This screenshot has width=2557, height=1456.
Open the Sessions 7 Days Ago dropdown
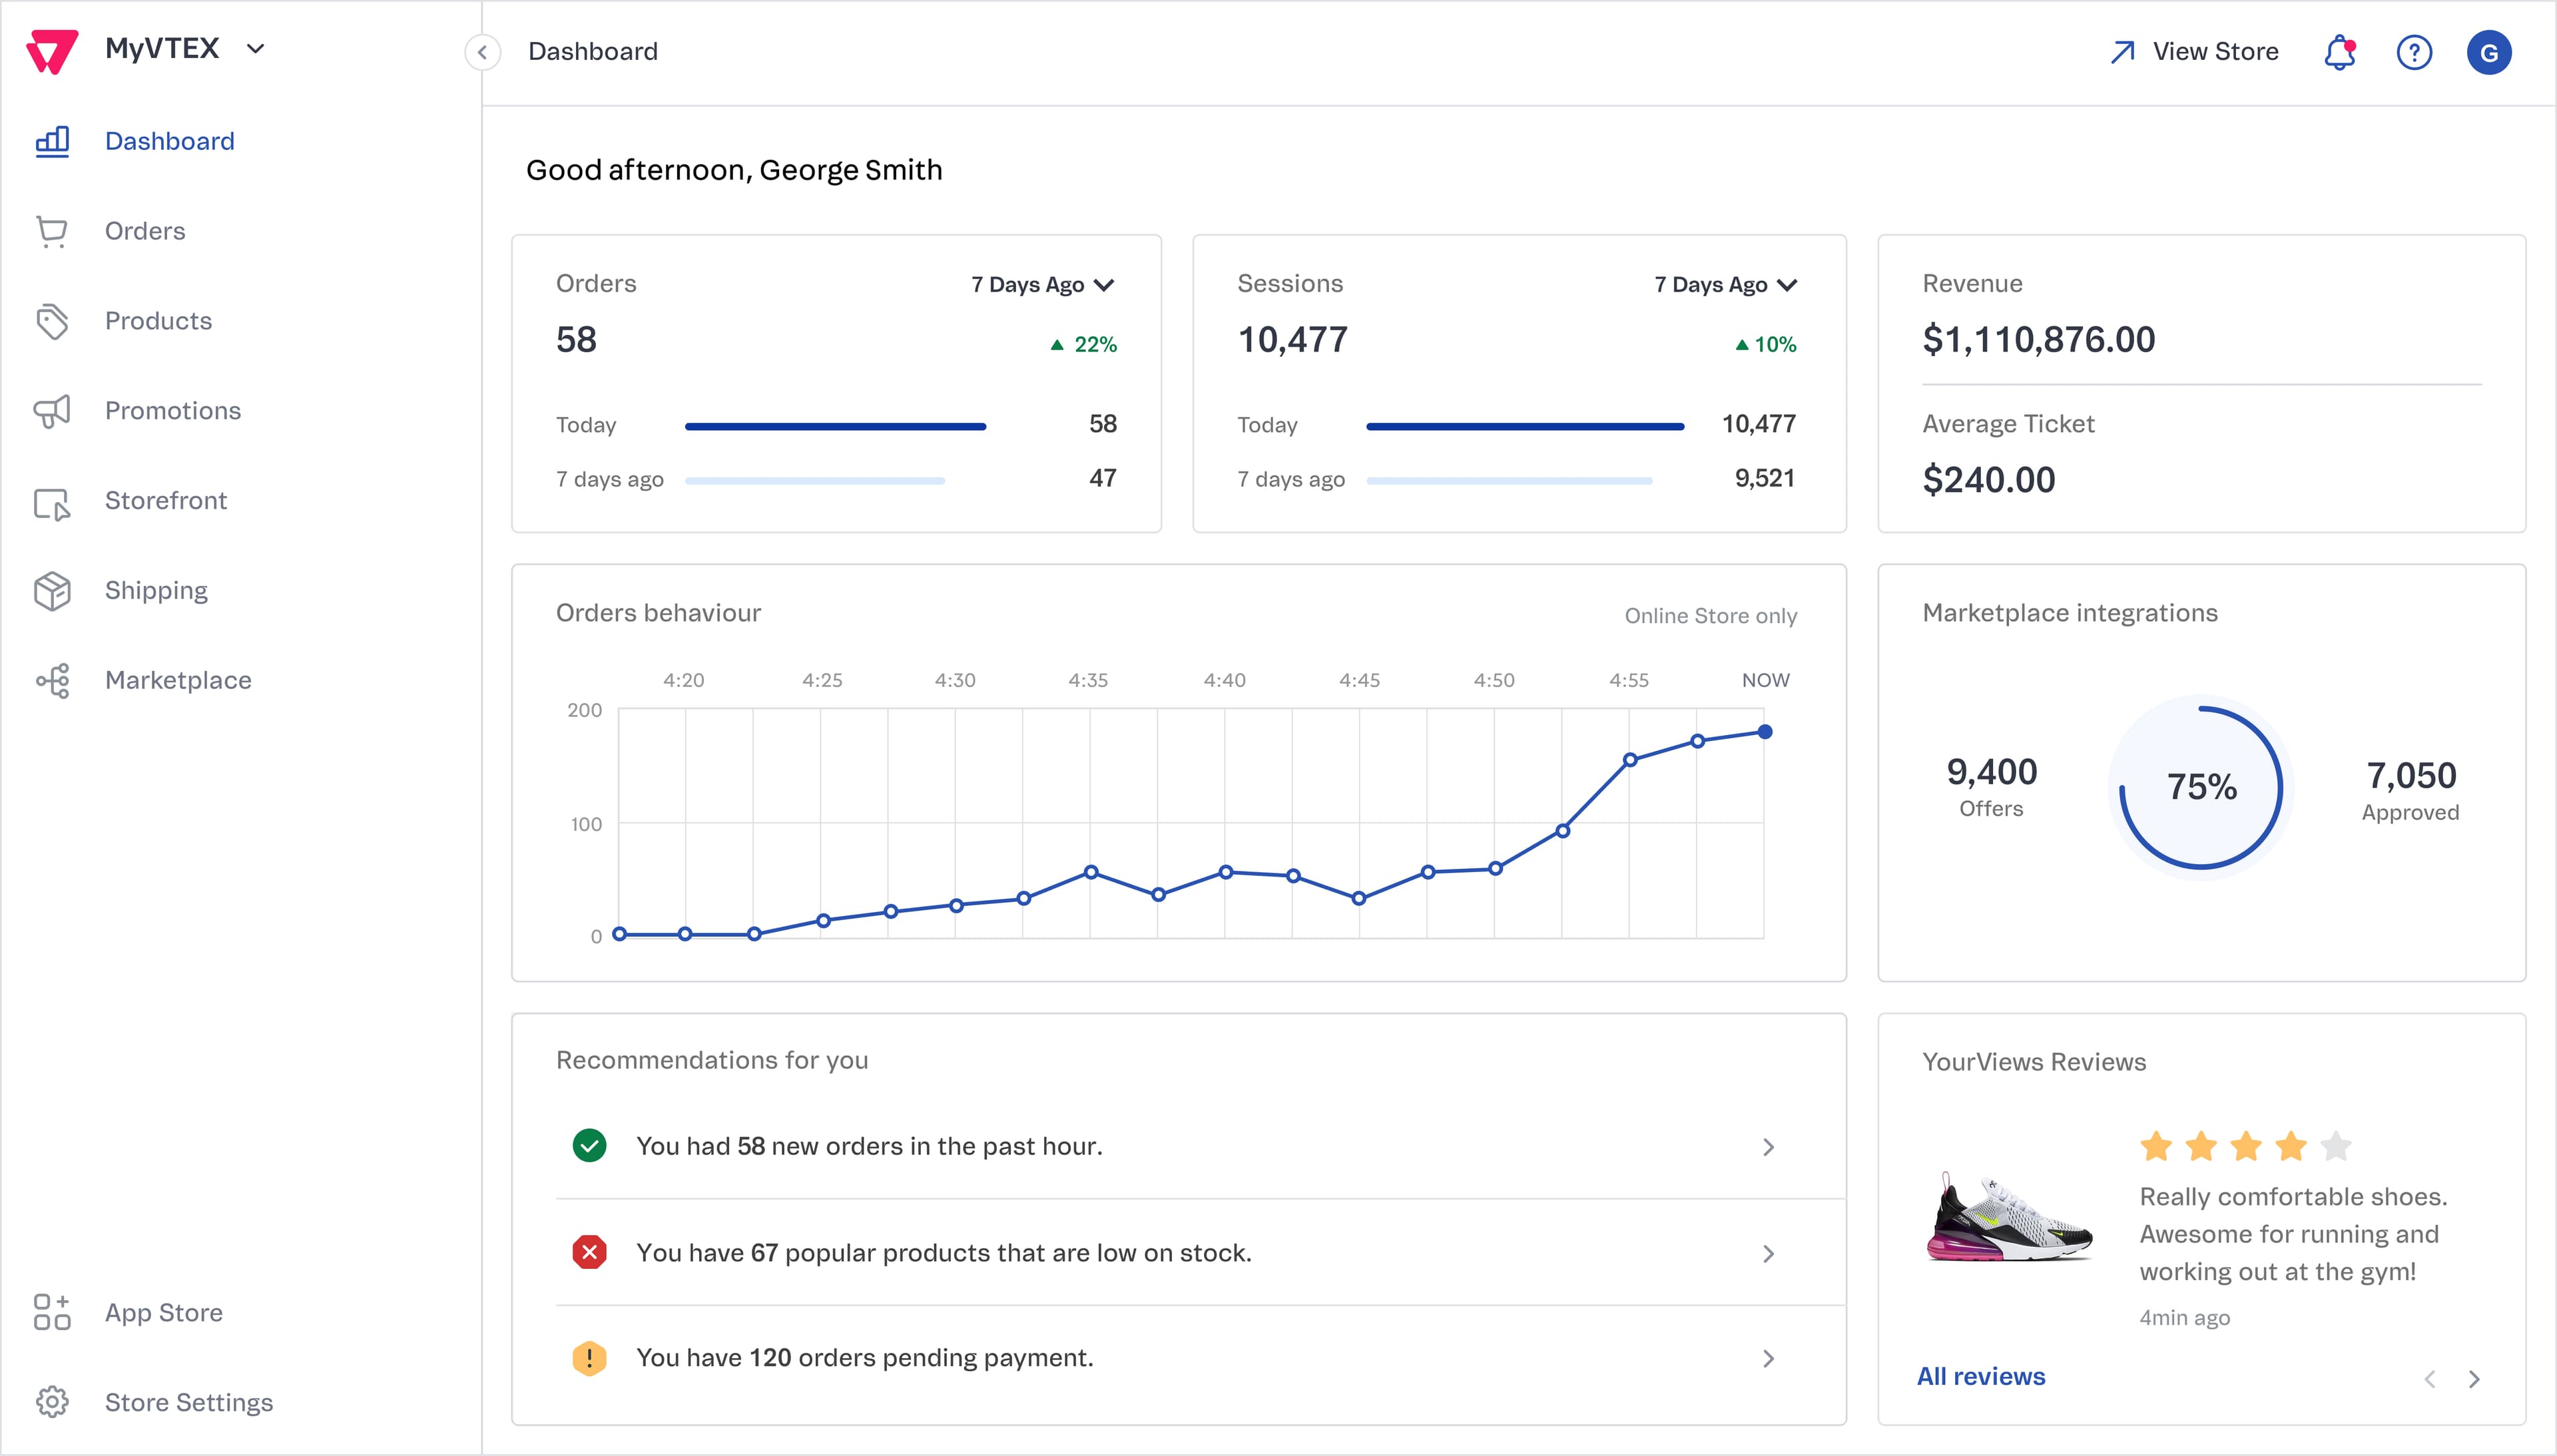click(x=1723, y=284)
